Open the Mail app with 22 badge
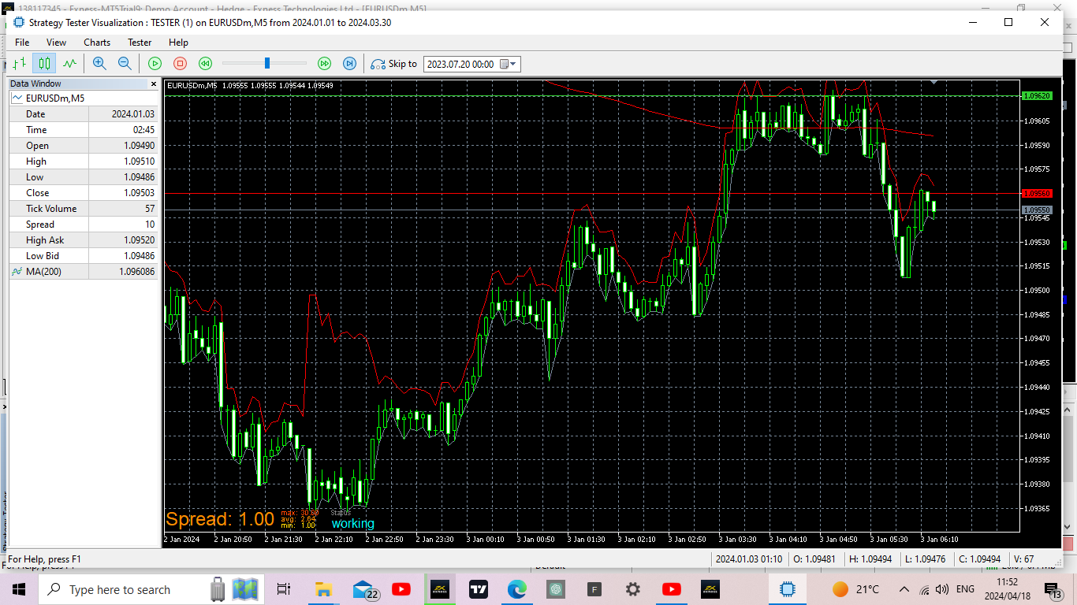The width and height of the screenshot is (1077, 605). (x=365, y=589)
